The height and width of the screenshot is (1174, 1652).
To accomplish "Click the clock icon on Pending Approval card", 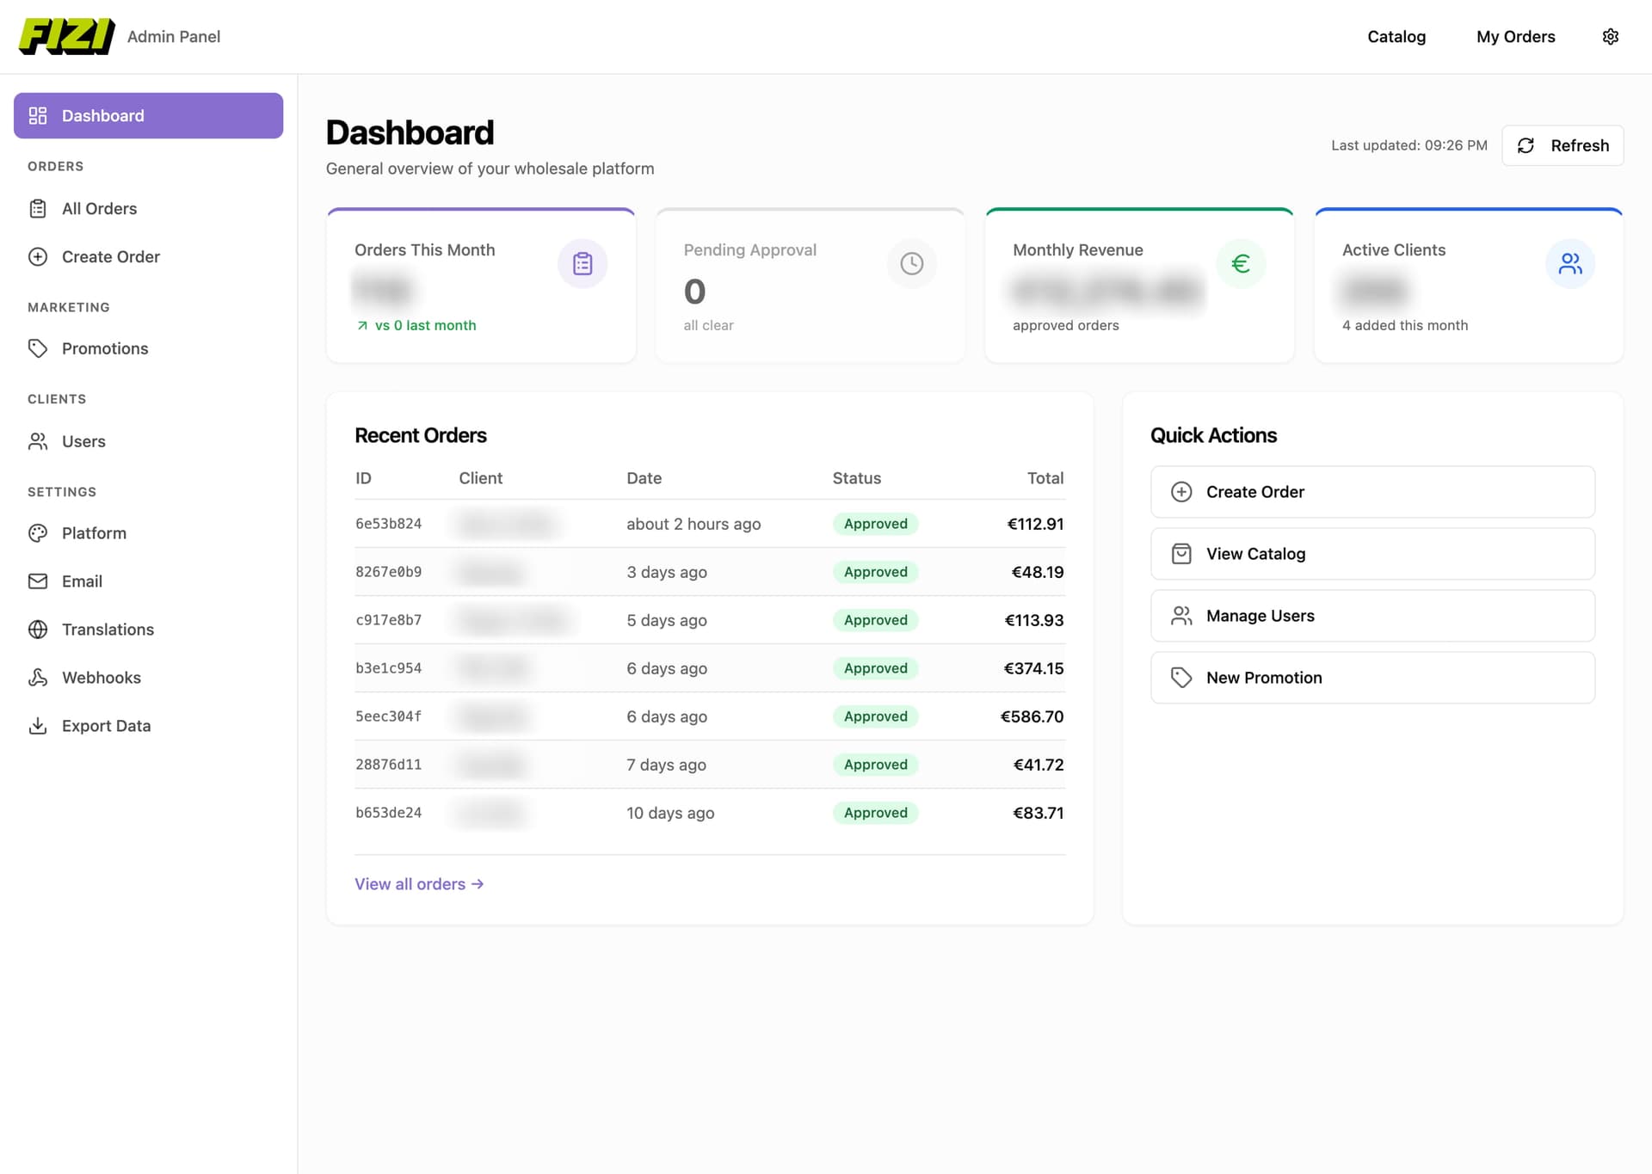I will [x=912, y=263].
